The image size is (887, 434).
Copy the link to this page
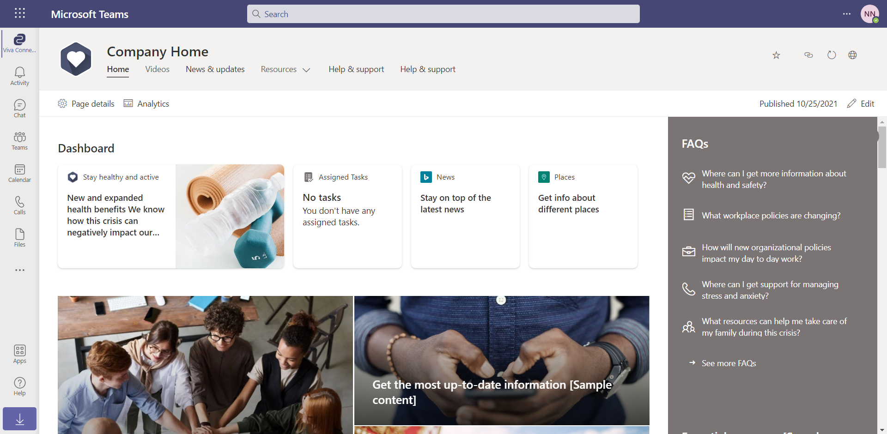808,55
